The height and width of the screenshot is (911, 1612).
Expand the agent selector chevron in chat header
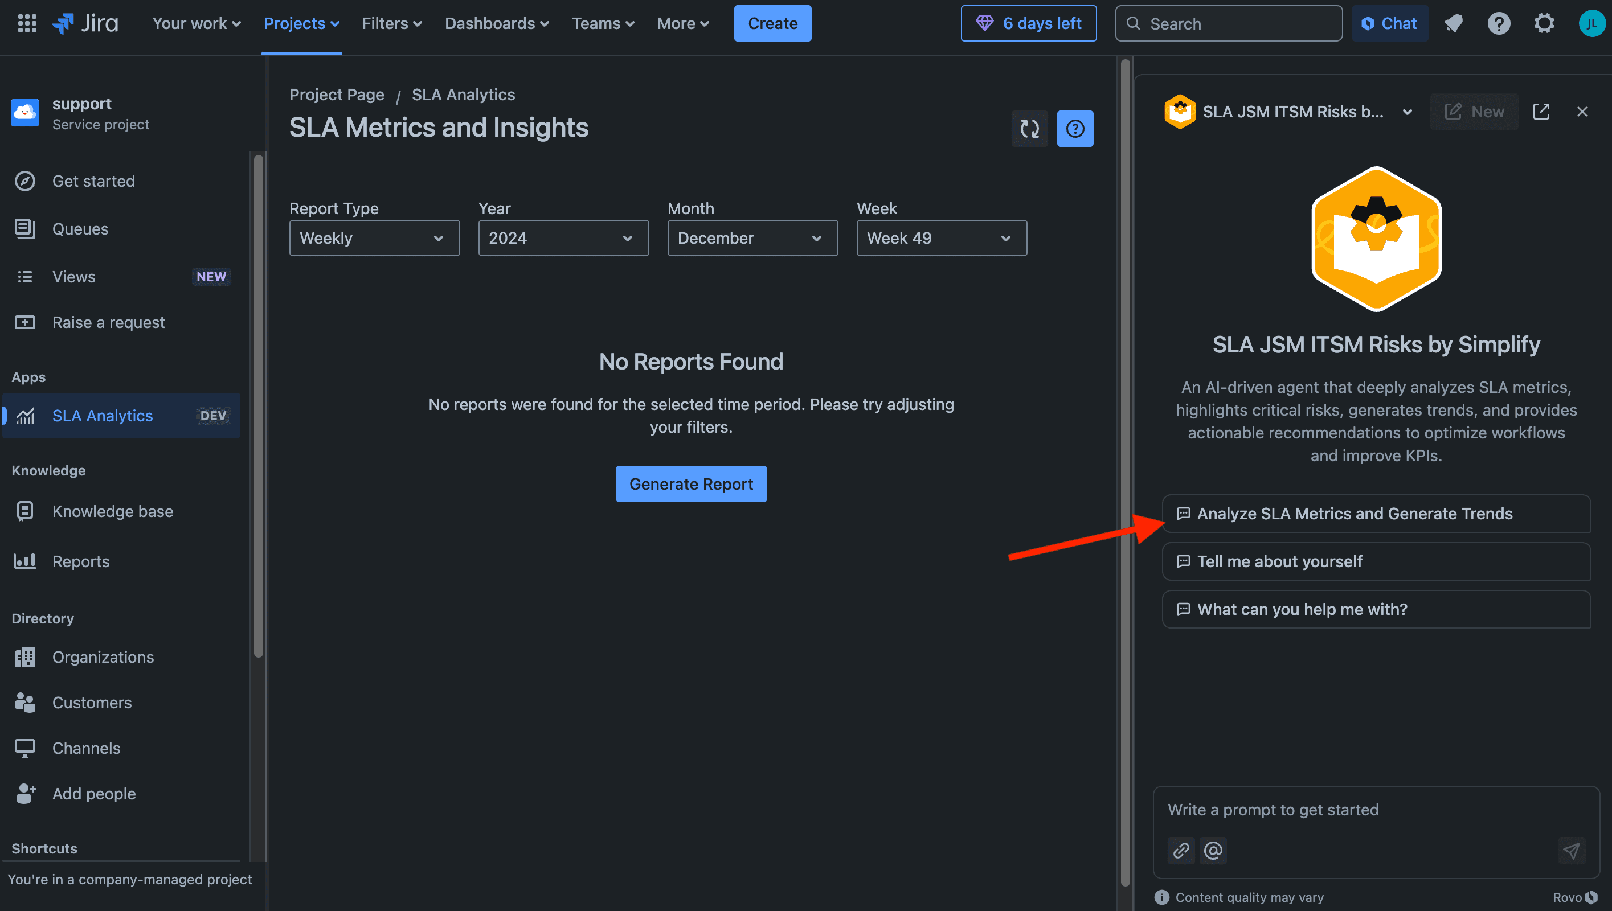(x=1407, y=113)
